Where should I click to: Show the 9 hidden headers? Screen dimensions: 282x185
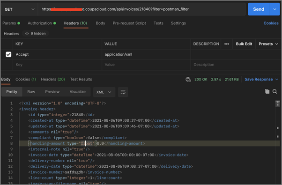tap(36, 33)
